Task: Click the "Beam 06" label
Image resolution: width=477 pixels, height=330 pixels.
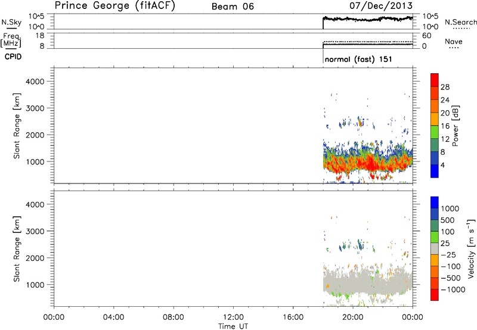Action: click(233, 7)
